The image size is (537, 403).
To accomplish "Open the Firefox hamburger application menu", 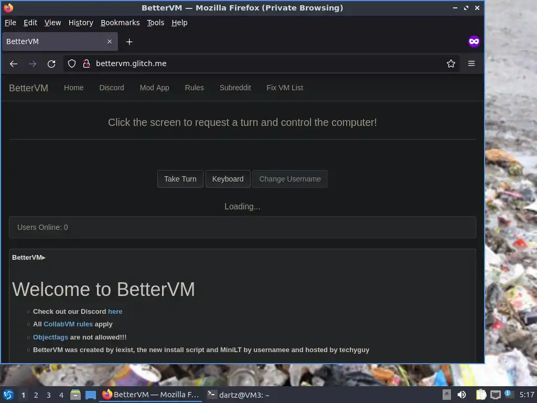I will tap(471, 63).
